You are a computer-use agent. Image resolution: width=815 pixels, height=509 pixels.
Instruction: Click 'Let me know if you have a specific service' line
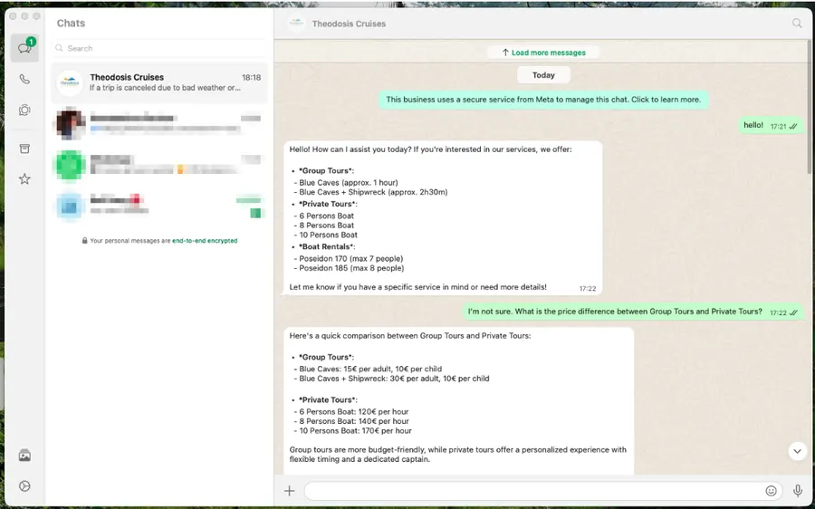coord(417,287)
